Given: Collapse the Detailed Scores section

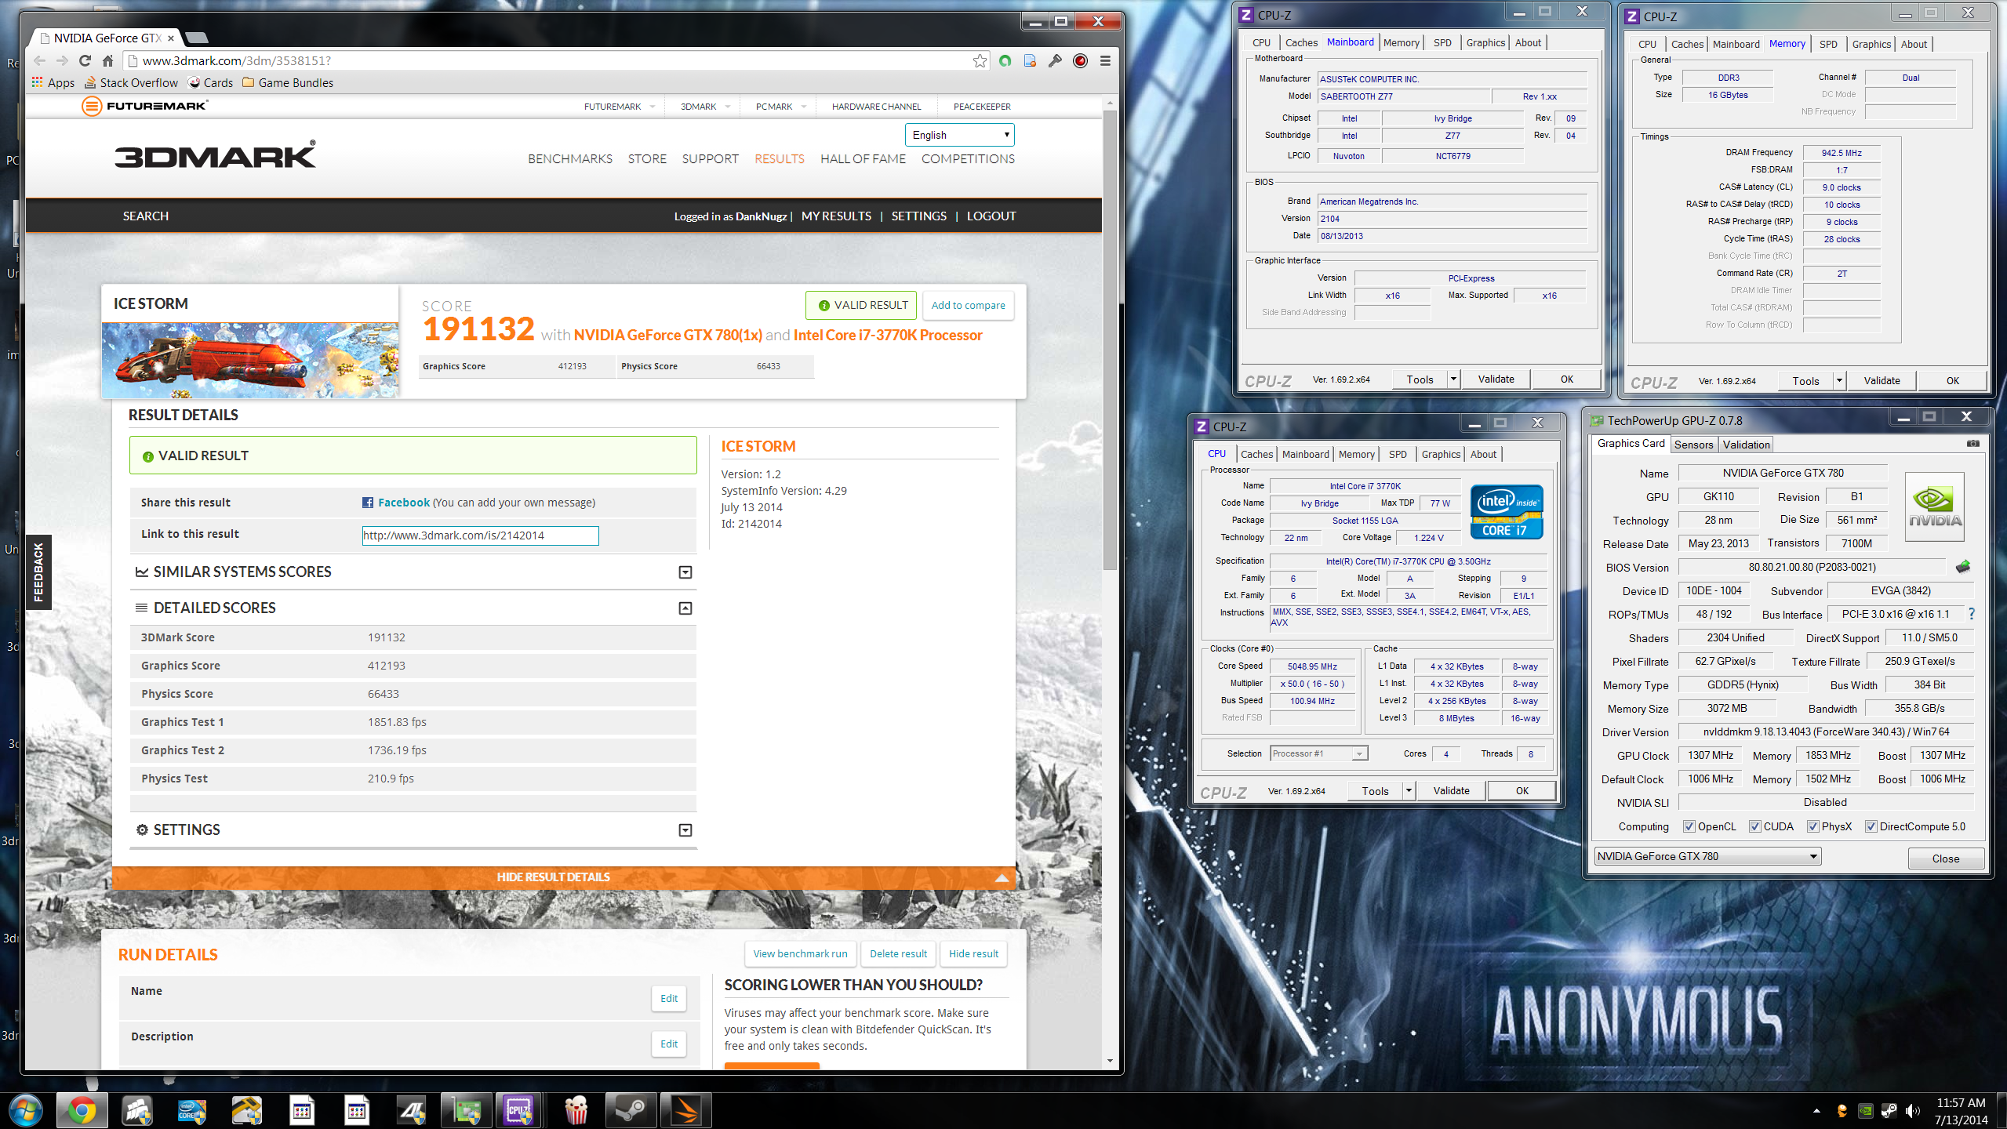Looking at the screenshot, I should [685, 608].
